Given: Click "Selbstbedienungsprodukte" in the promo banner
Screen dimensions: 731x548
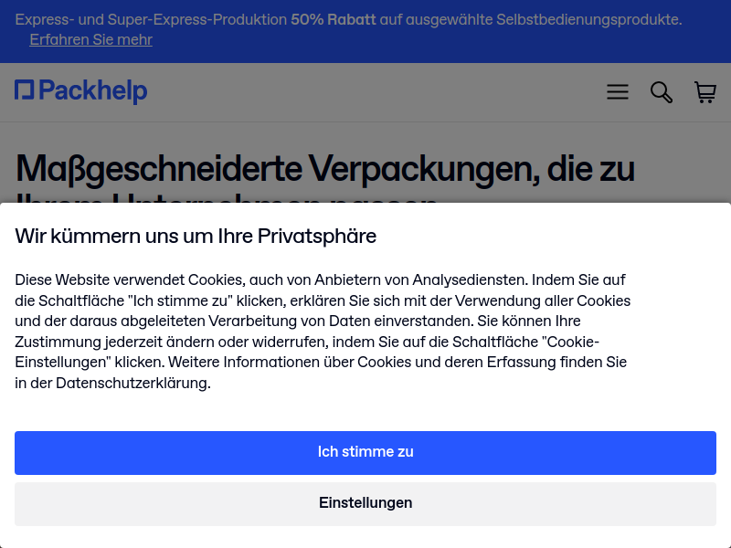Looking at the screenshot, I should (588, 19).
